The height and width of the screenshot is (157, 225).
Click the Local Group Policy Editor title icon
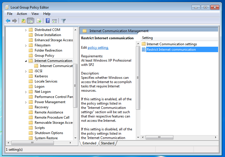pyautogui.click(x=7, y=7)
